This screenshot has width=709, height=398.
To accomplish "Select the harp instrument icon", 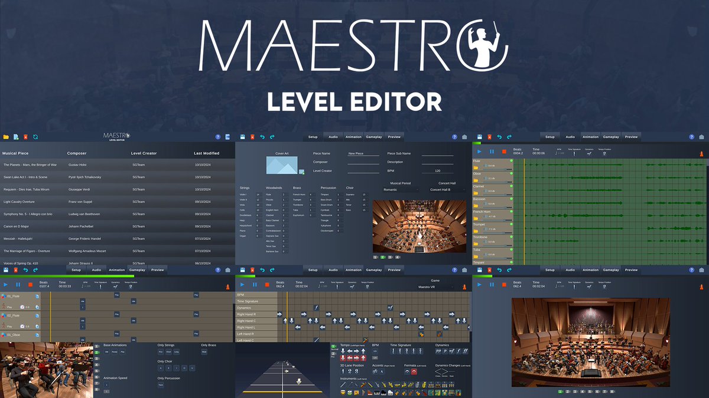I will (363, 393).
